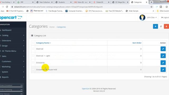Open the Slider Sample bookmark
The width and height of the screenshot is (169, 95).
132,11
